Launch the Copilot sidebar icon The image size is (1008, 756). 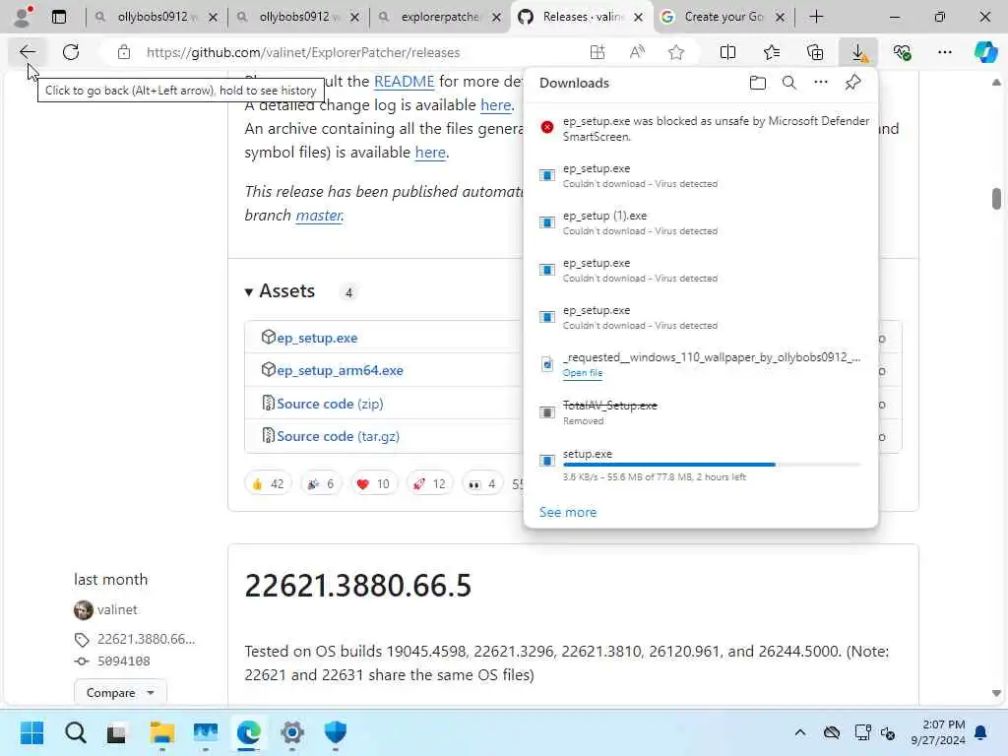(985, 52)
